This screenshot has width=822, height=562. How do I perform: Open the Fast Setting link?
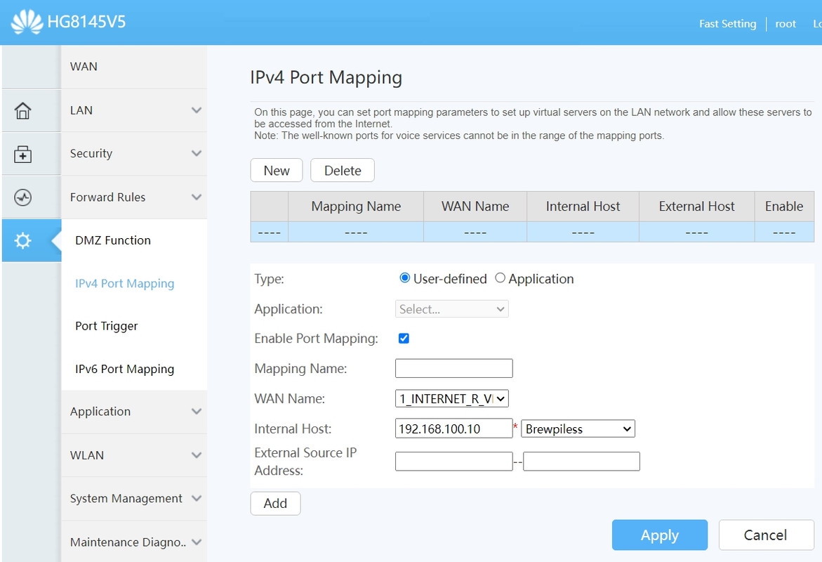728,24
